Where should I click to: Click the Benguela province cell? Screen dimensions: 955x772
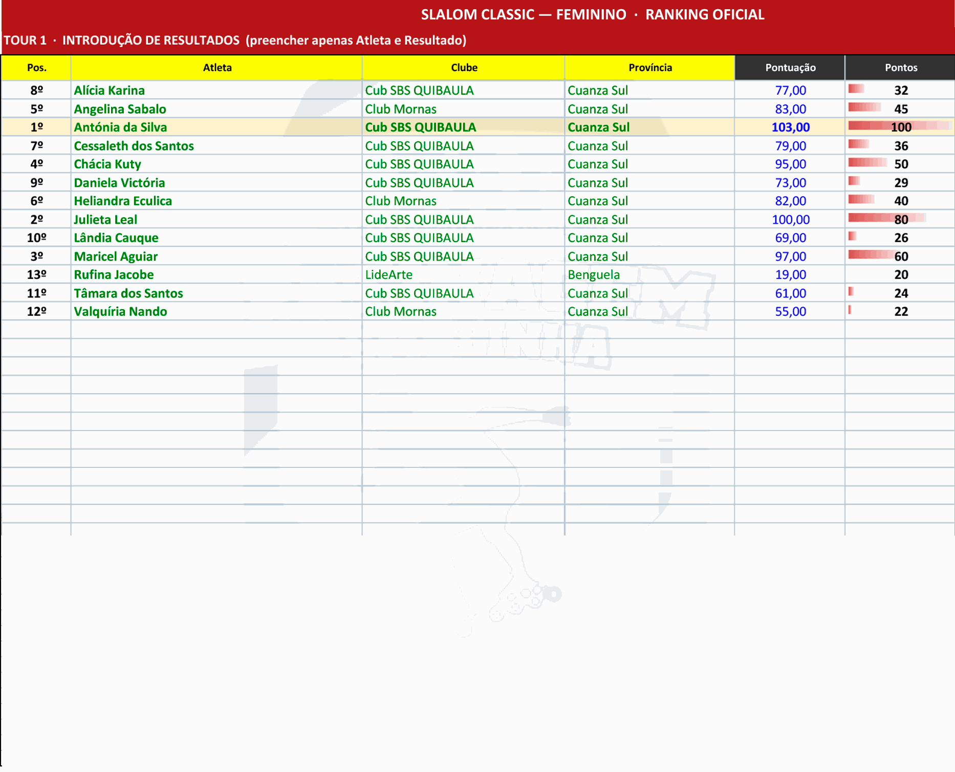pyautogui.click(x=650, y=274)
